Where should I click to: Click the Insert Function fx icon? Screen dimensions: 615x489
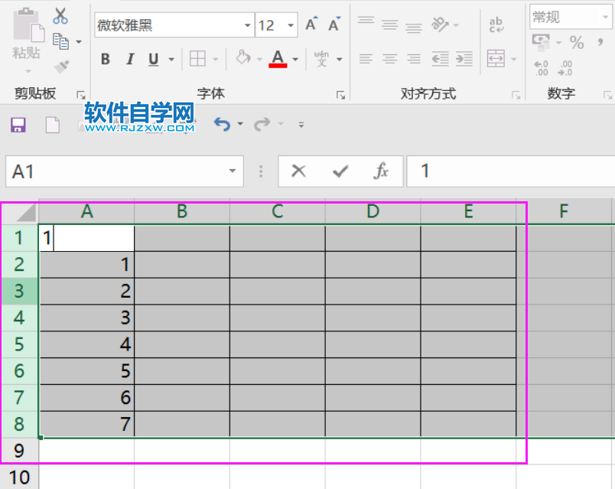point(383,171)
